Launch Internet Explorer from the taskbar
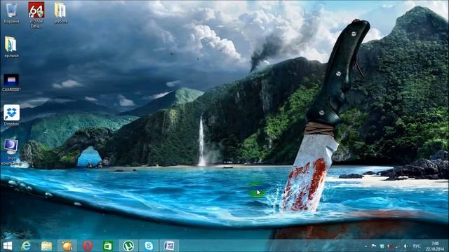 (27, 246)
